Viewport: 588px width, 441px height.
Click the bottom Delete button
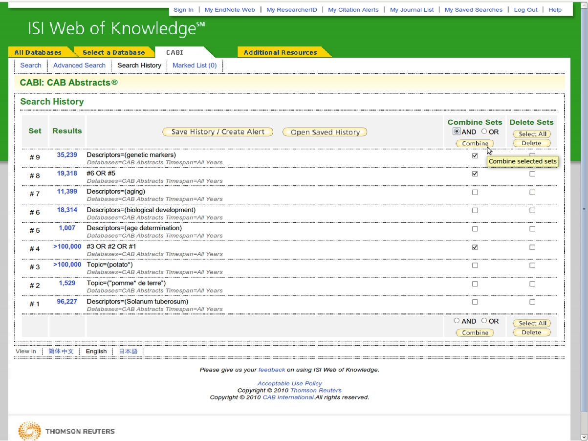532,332
